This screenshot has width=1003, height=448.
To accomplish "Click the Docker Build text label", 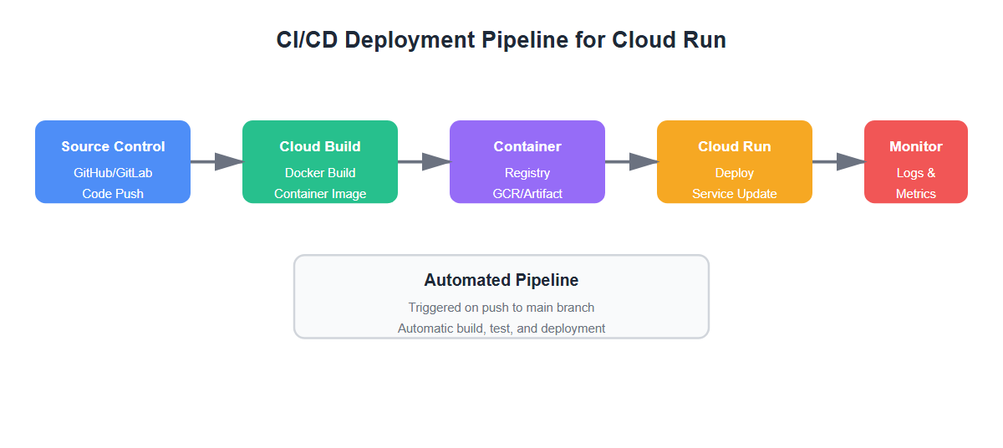I will tap(320, 173).
